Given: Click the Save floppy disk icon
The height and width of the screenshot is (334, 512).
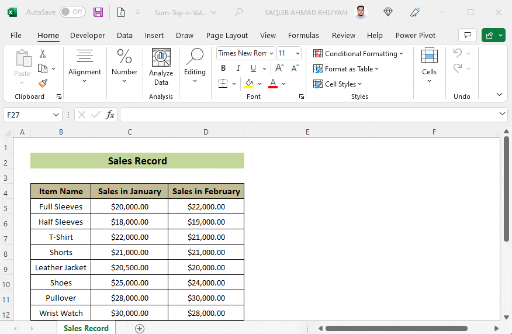Looking at the screenshot, I should pos(98,12).
